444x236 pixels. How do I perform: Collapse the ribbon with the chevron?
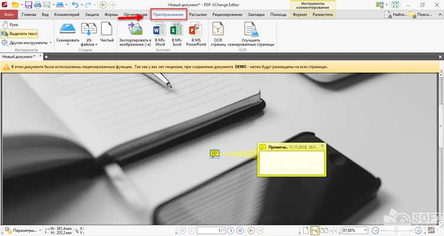440,15
